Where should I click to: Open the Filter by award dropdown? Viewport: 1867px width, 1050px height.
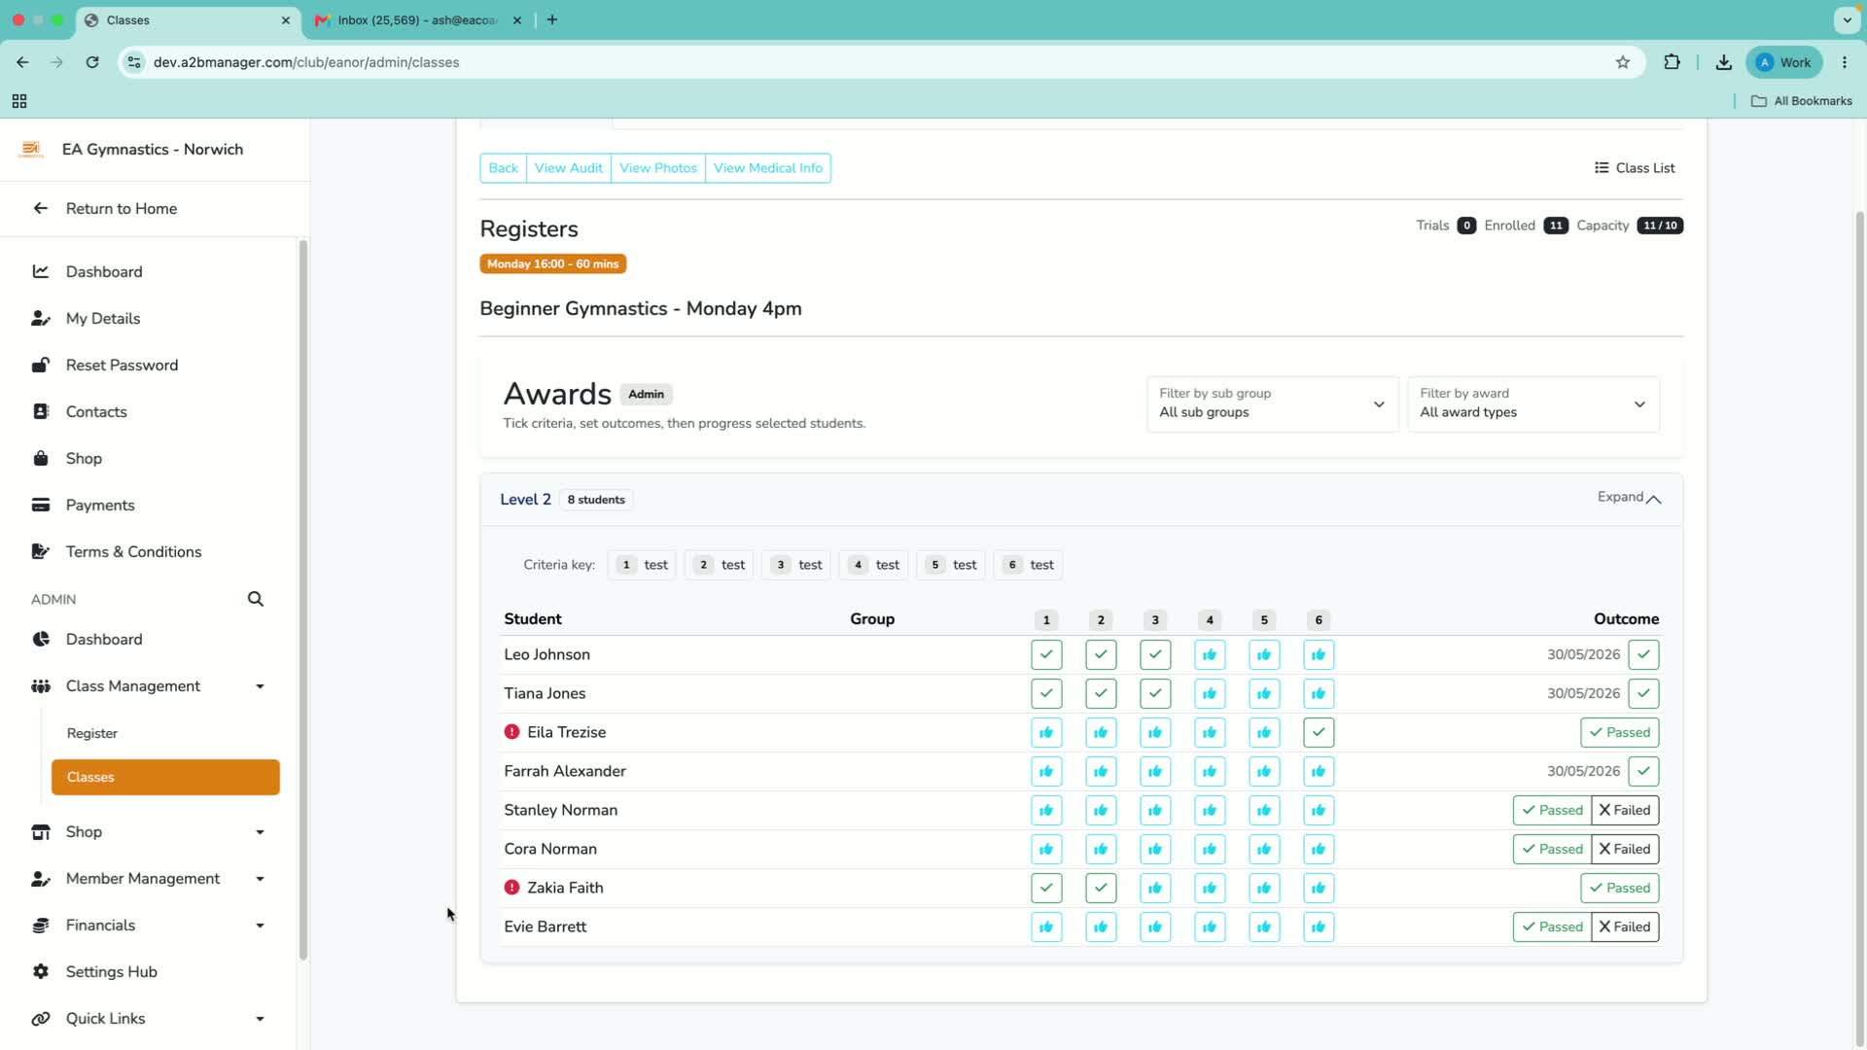(x=1533, y=403)
